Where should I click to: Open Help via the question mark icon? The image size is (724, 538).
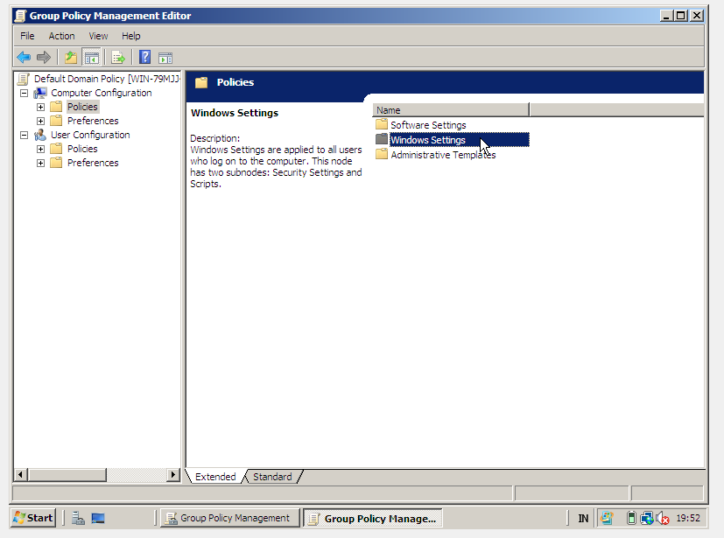(145, 57)
